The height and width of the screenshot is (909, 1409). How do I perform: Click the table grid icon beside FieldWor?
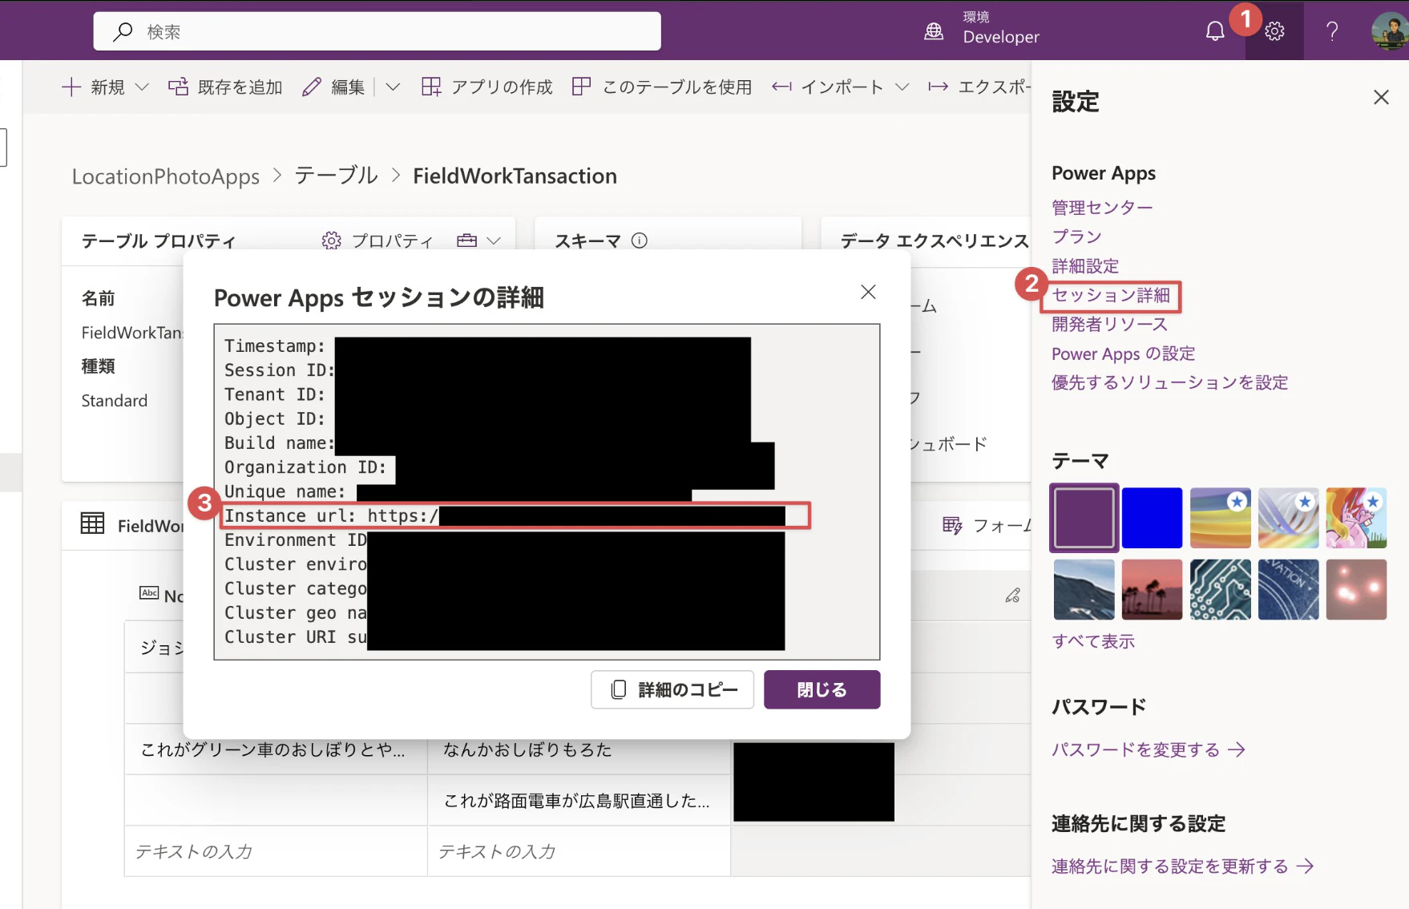92,523
